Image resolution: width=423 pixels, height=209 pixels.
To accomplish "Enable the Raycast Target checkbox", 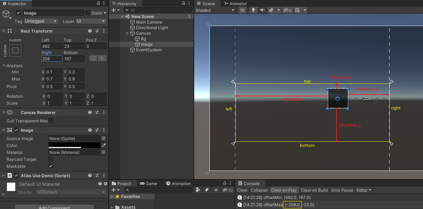I will (51, 159).
